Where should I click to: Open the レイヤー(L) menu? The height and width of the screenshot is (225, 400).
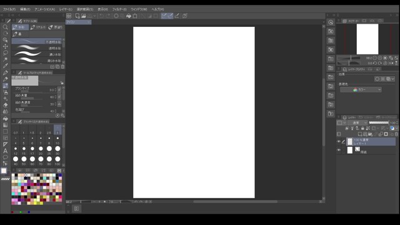(x=66, y=9)
